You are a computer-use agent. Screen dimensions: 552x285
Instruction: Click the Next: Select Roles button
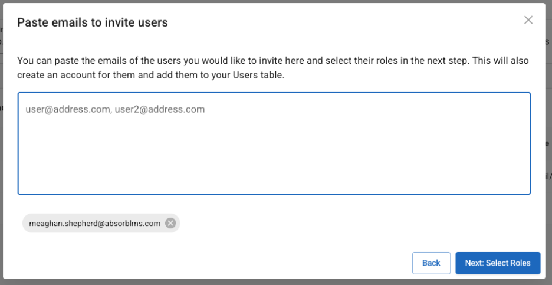tap(498, 263)
